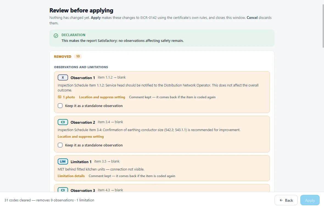Viewport: 324px width, 208px height.
Task: Click the green declaration checkmark icon
Action: pyautogui.click(x=56, y=36)
